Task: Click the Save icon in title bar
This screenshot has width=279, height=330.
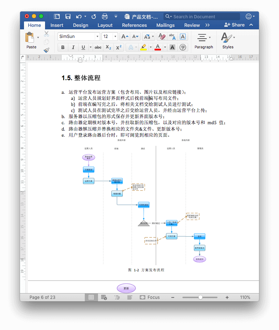Action: tap(68, 16)
